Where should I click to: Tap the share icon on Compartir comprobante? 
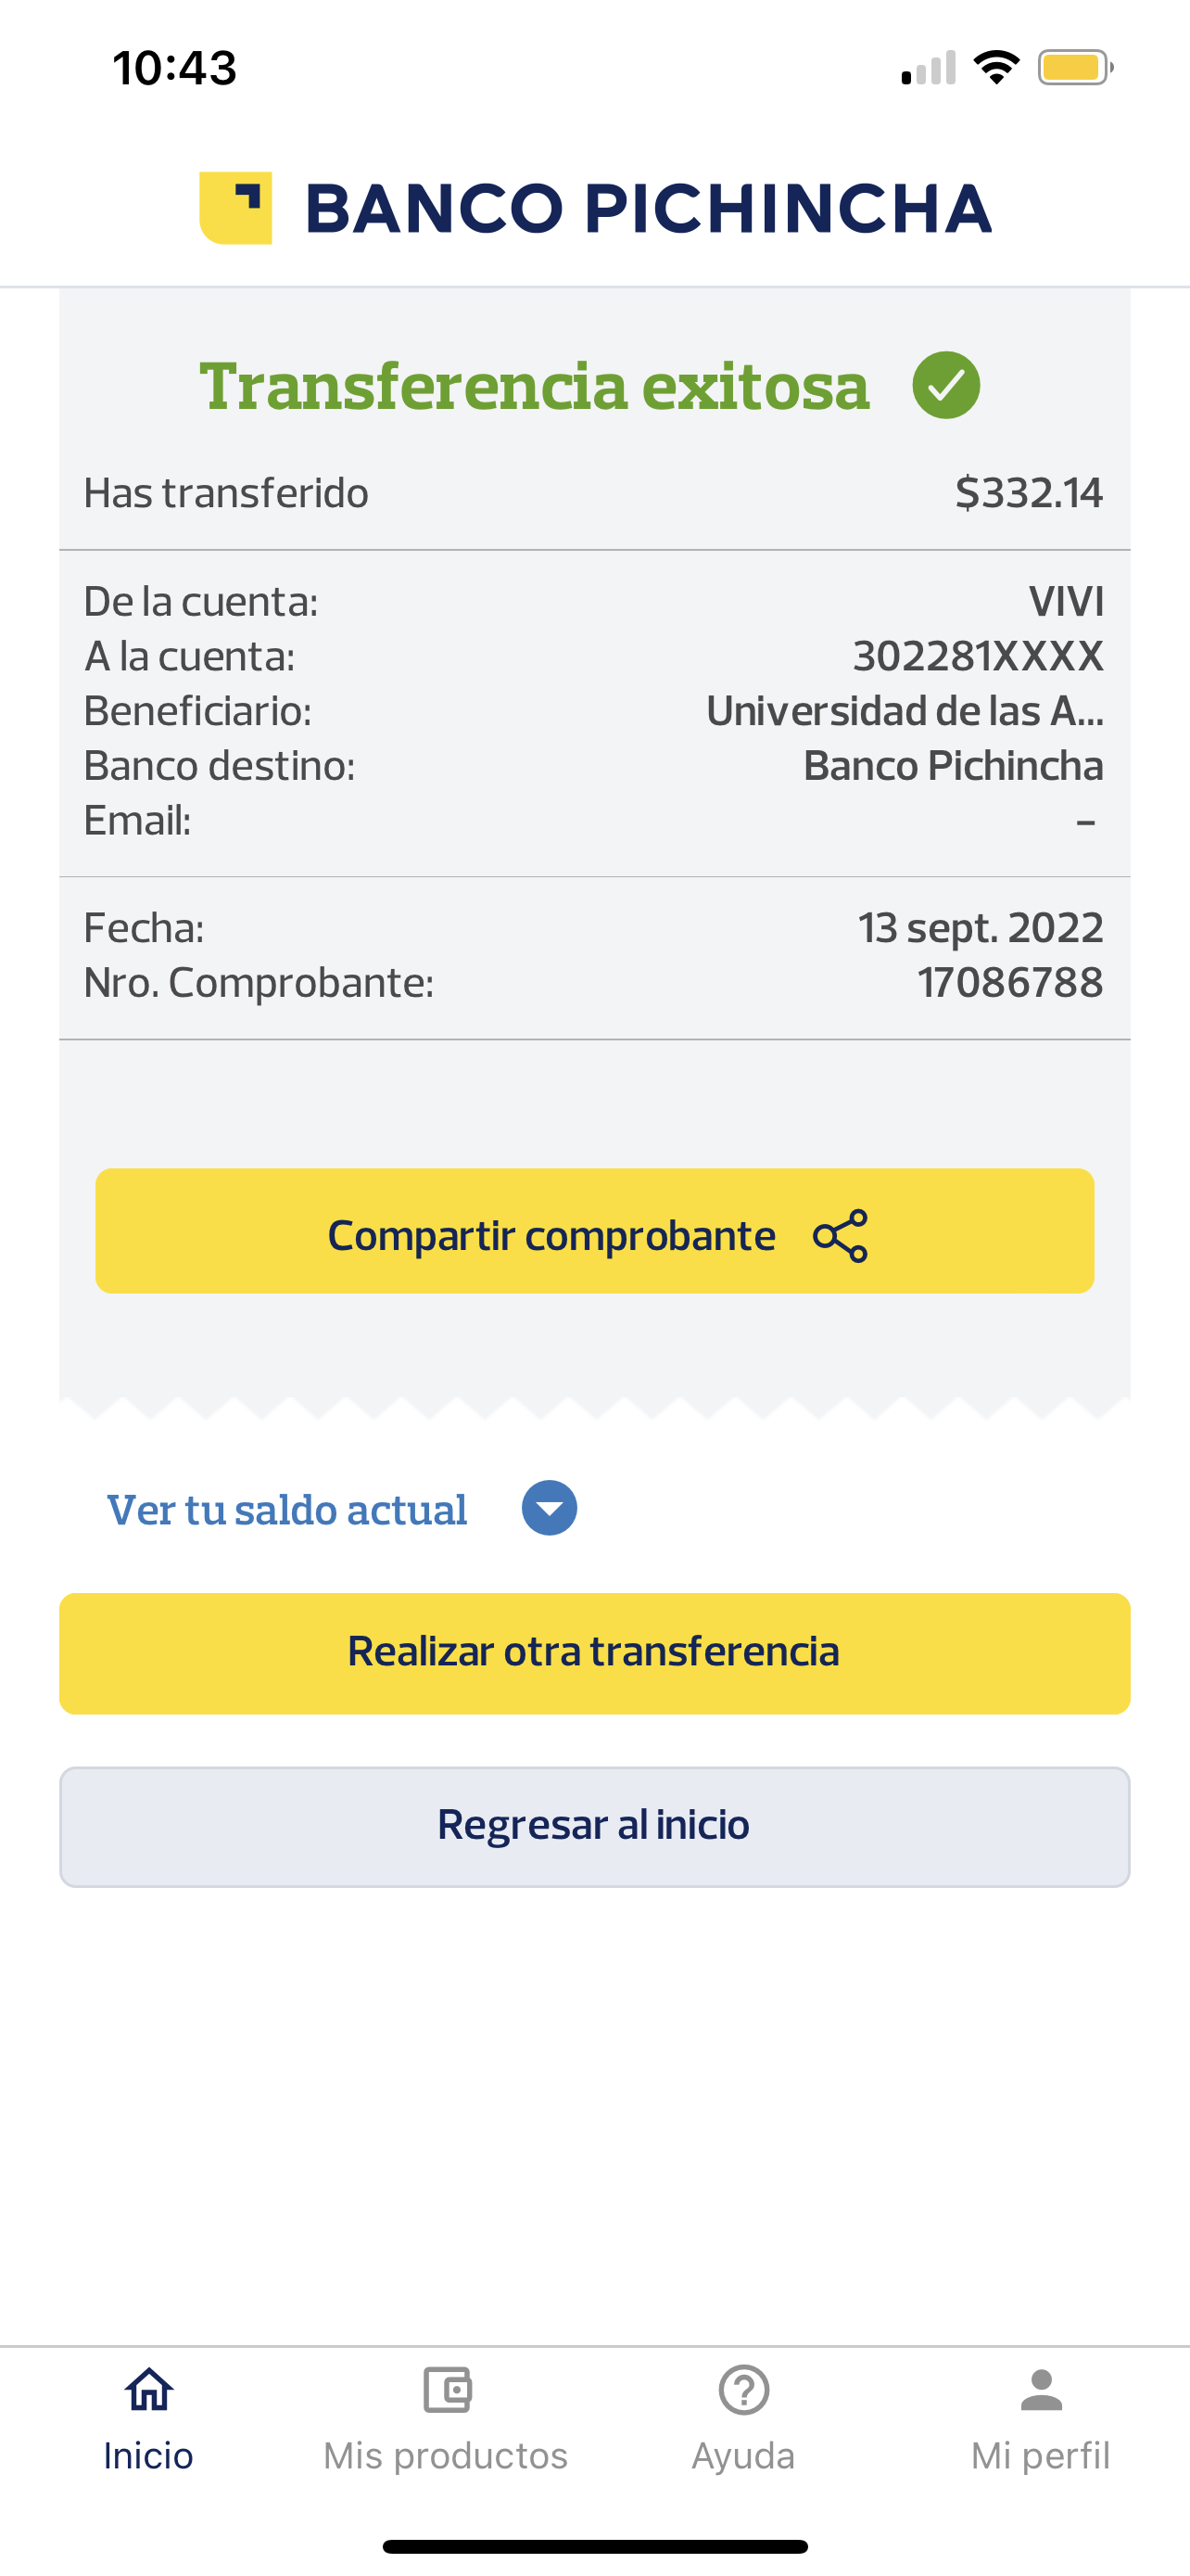pyautogui.click(x=841, y=1236)
